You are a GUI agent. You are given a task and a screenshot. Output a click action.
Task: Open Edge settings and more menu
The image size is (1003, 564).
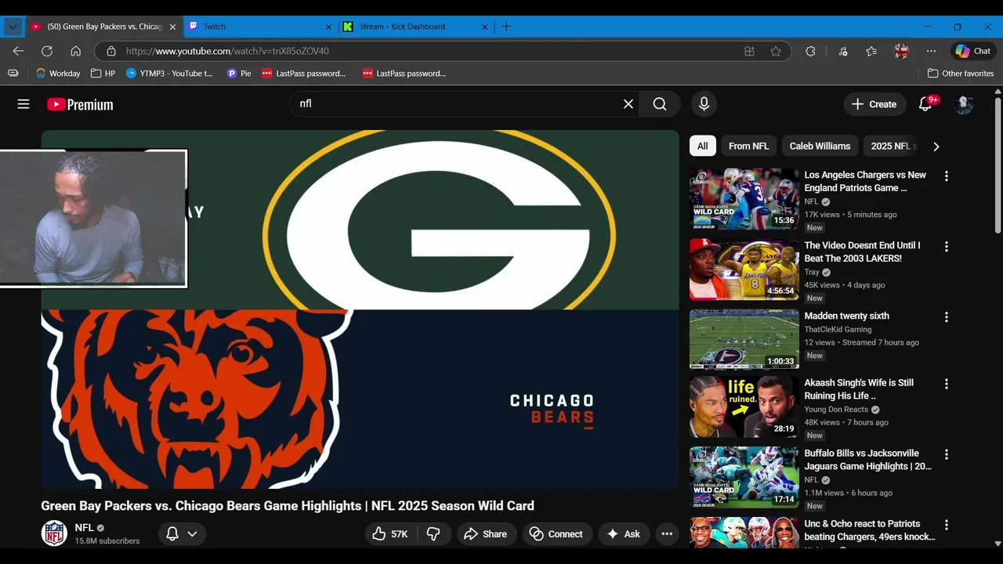point(931,51)
